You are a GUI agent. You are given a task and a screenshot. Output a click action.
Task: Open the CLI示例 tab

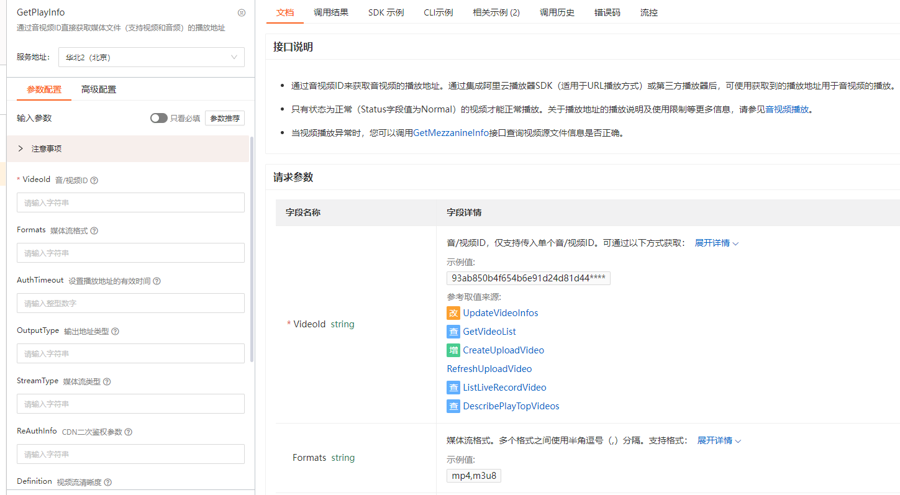(439, 12)
